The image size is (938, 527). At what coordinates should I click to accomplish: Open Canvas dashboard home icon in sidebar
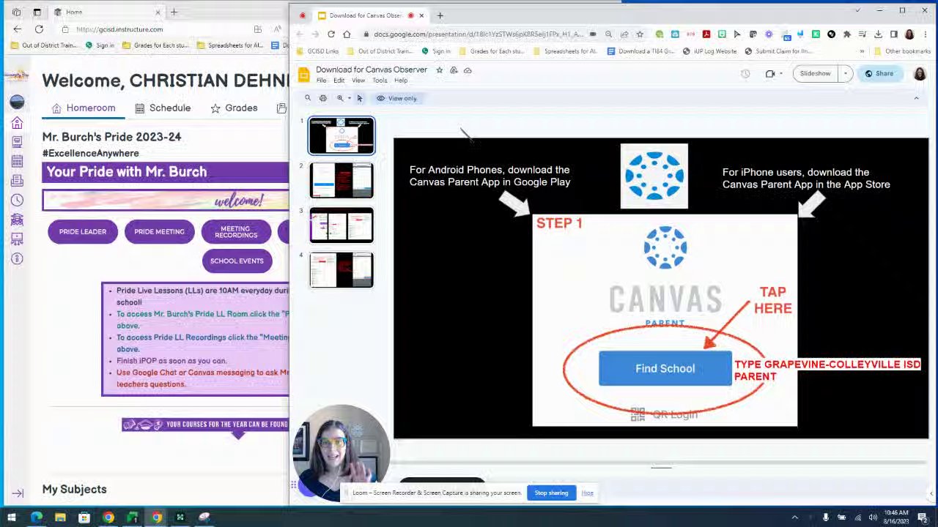coord(17,123)
